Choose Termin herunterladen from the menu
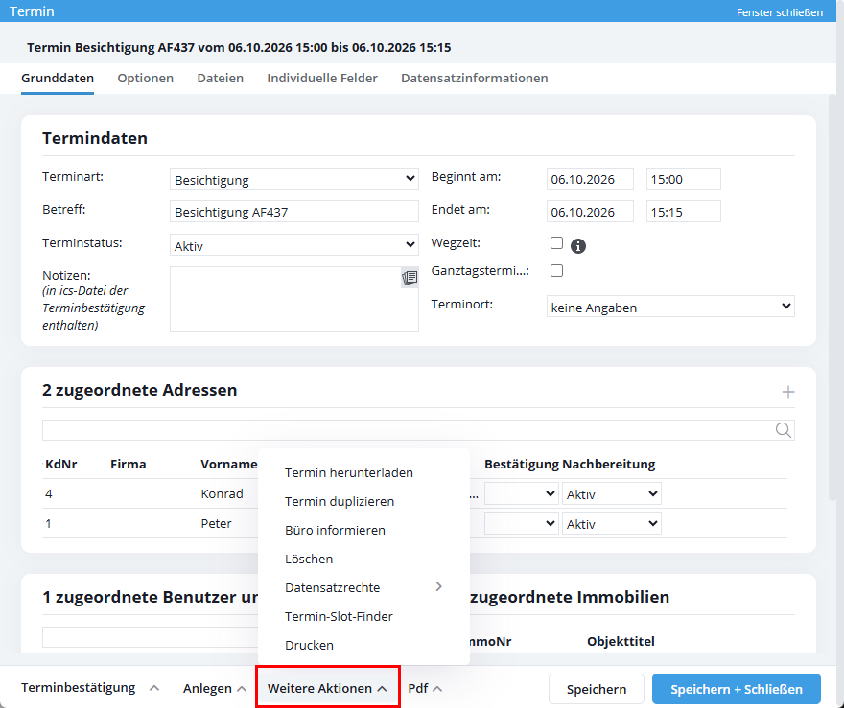The width and height of the screenshot is (844, 708). 349,472
